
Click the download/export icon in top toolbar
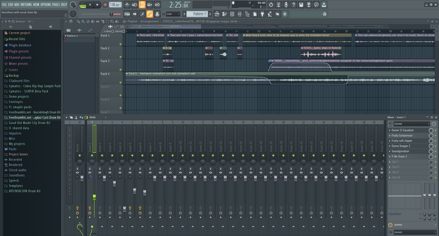pos(324,5)
